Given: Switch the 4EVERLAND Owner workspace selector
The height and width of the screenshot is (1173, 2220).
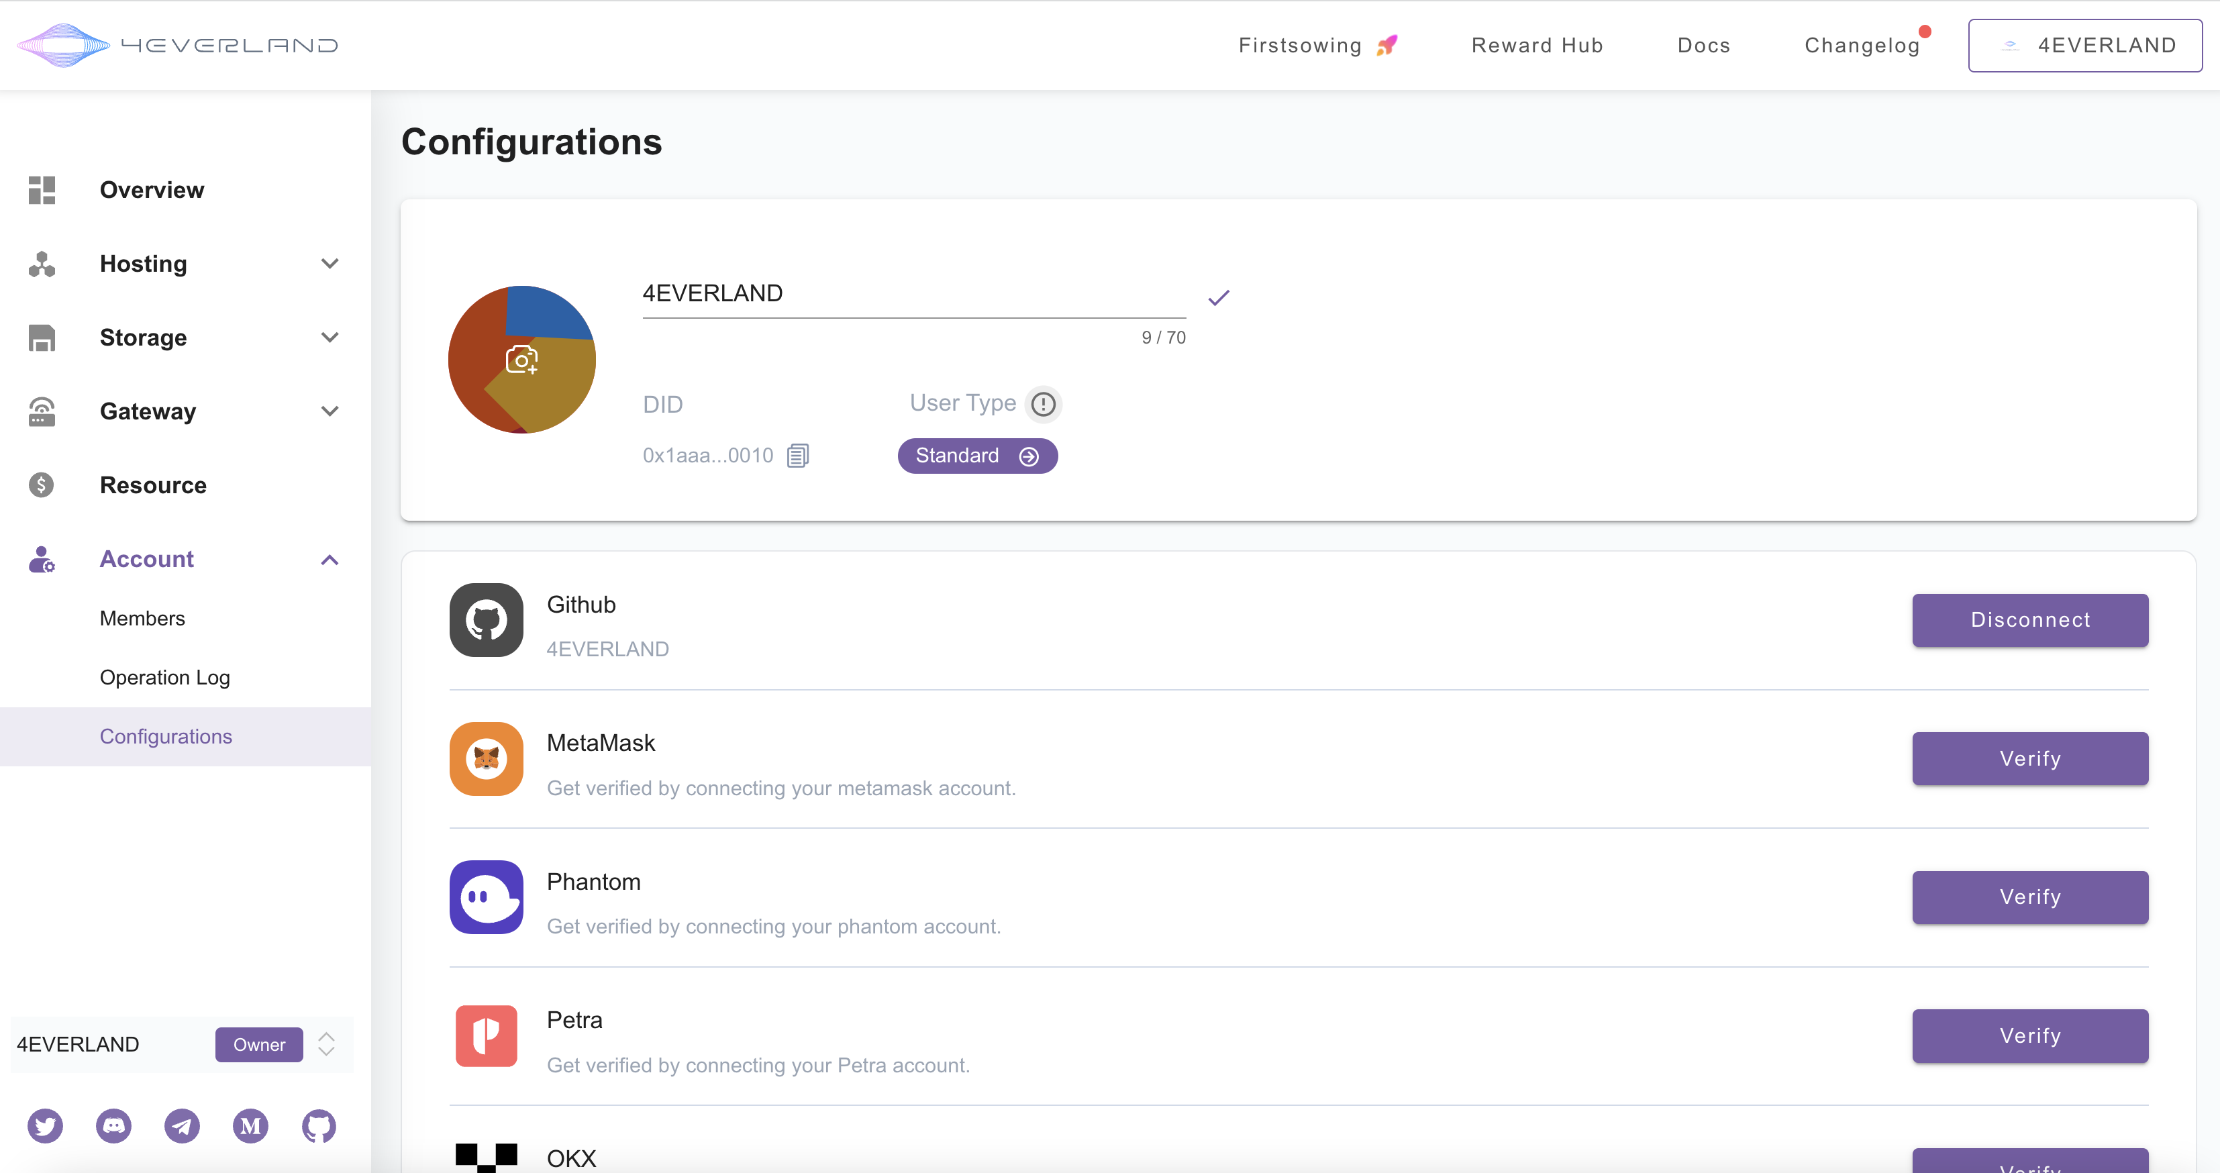Looking at the screenshot, I should pos(325,1043).
